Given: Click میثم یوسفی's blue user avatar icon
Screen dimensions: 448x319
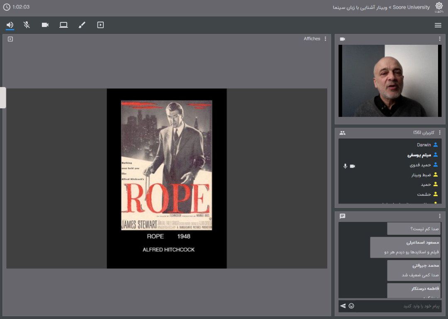Looking at the screenshot, I should (436, 155).
